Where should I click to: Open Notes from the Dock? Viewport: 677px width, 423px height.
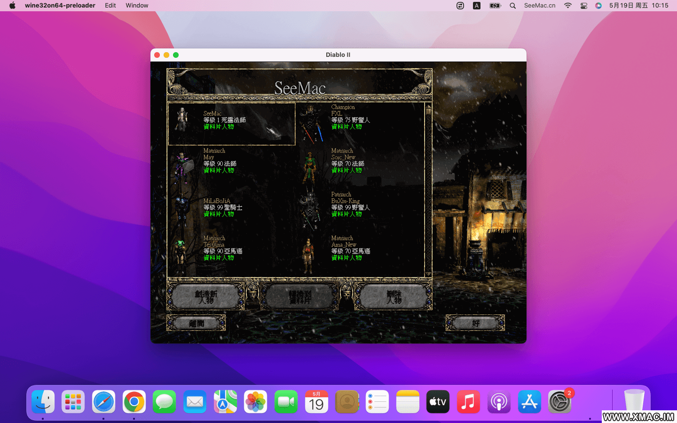pyautogui.click(x=408, y=402)
